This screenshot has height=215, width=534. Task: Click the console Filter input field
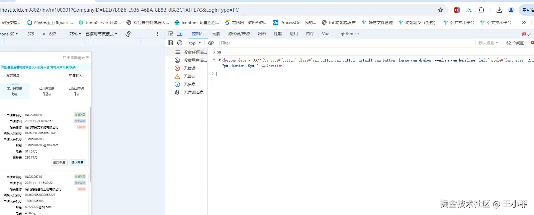347,43
